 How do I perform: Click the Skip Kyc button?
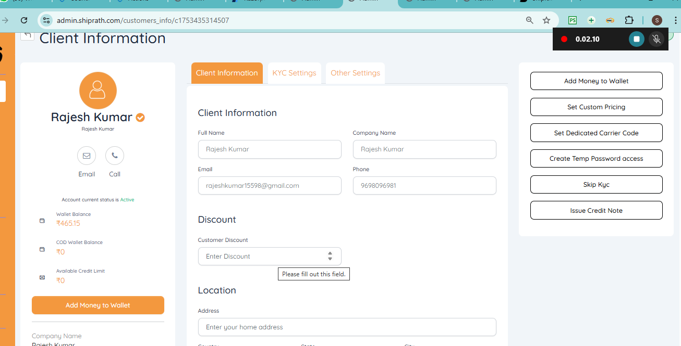(596, 185)
